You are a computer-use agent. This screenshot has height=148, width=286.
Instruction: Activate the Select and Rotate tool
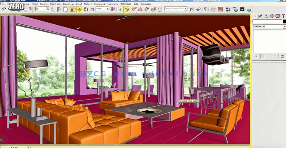pyautogui.click(x=86, y=9)
